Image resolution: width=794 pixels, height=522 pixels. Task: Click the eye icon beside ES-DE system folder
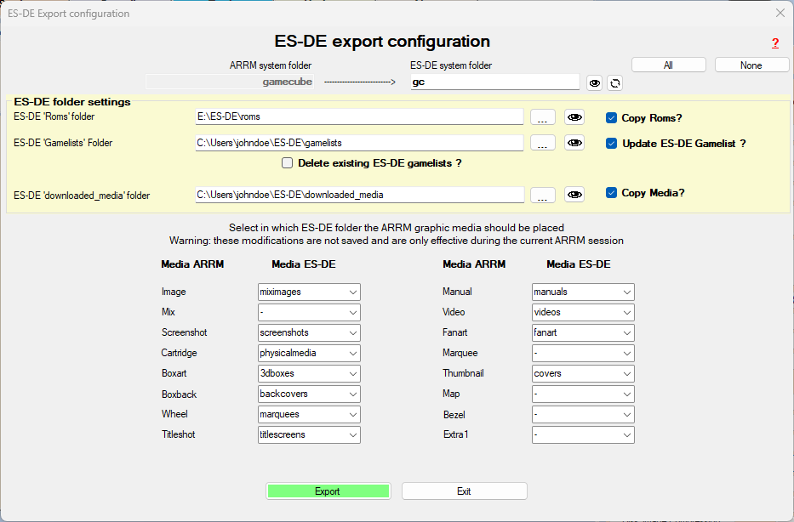coord(595,82)
